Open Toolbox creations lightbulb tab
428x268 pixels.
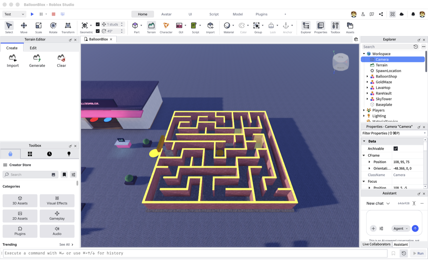[69, 154]
